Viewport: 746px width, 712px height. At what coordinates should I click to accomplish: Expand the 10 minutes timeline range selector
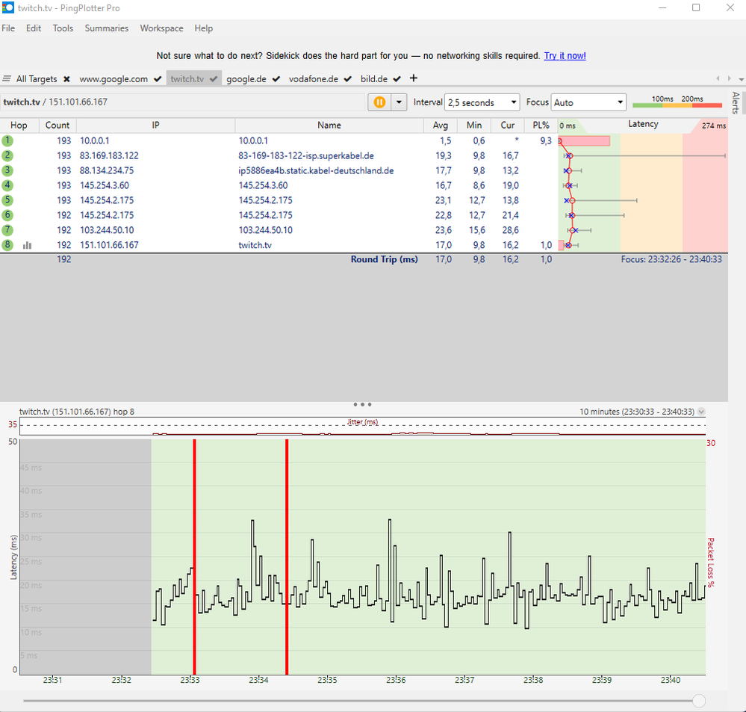click(700, 412)
